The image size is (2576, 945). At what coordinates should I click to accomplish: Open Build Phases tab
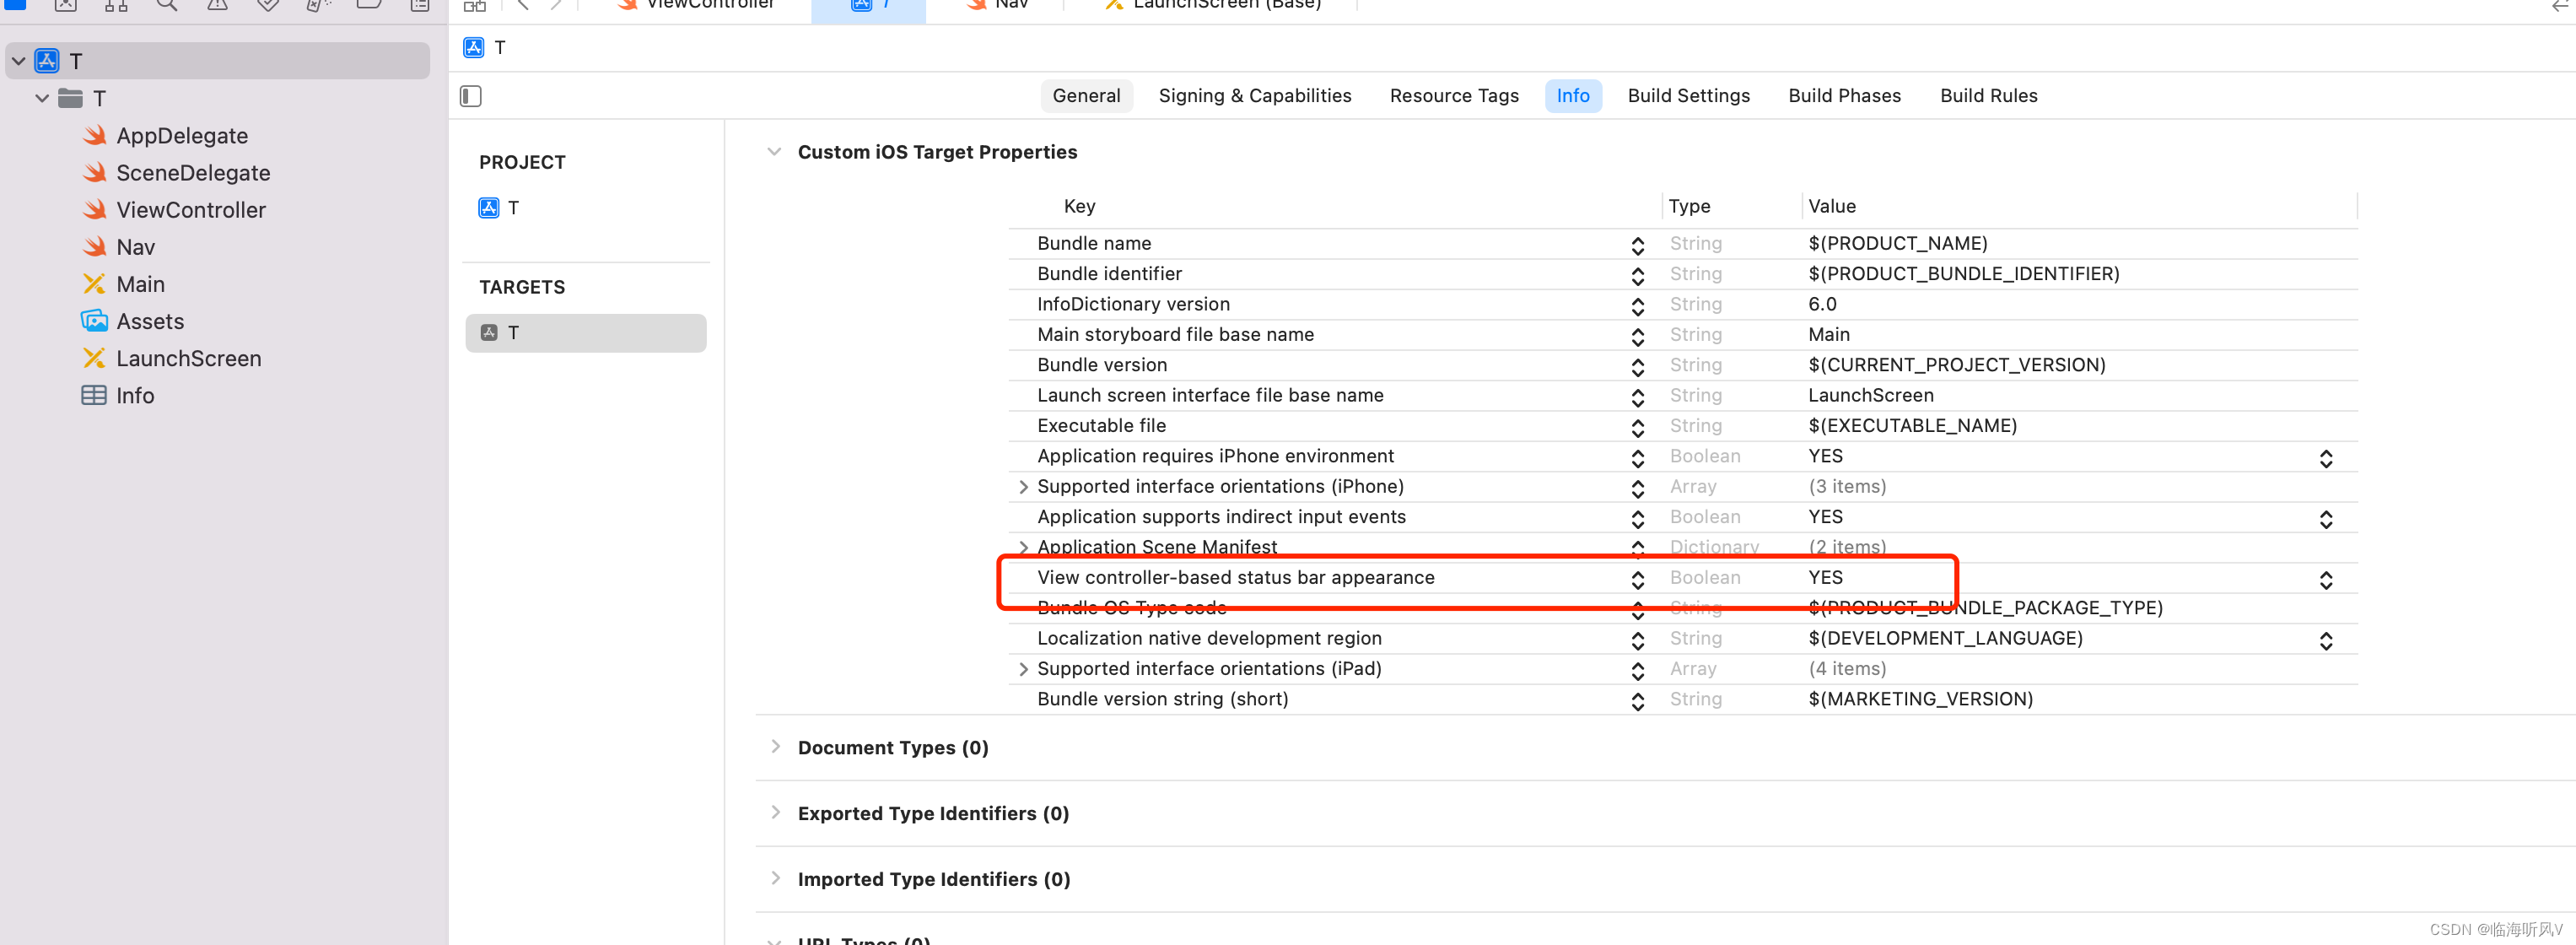1845,96
